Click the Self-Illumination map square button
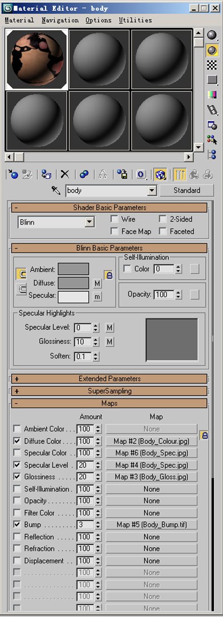This screenshot has height=617, width=223. click(x=194, y=269)
